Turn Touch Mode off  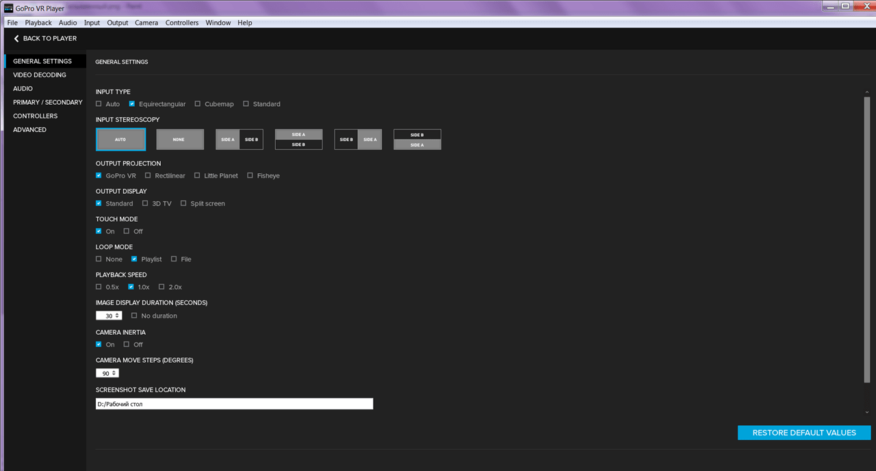click(x=127, y=231)
